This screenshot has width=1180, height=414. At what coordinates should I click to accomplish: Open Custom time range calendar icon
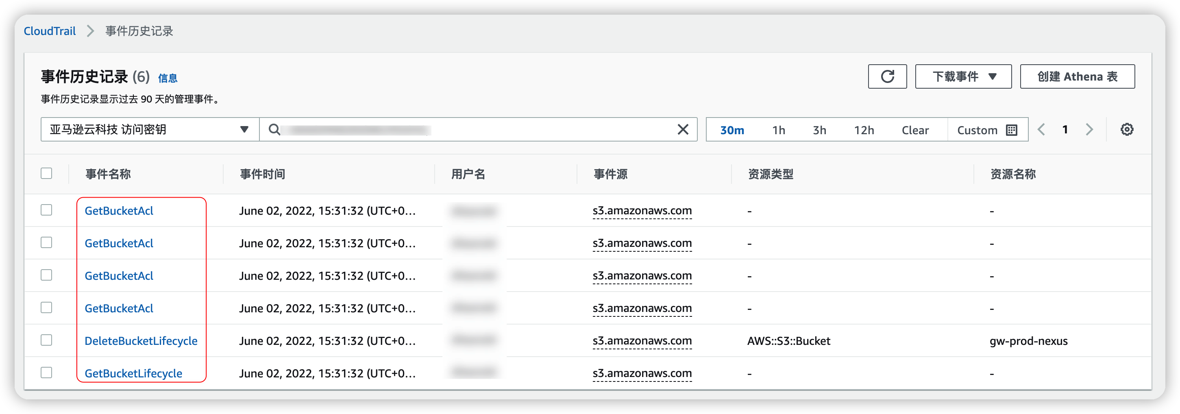1011,130
